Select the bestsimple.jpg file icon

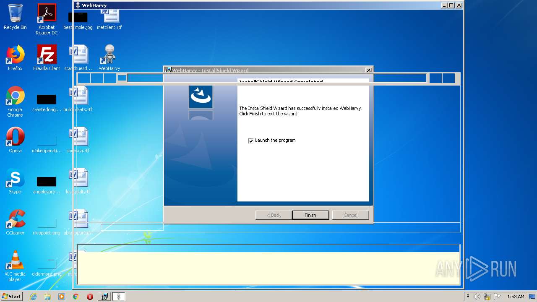(x=78, y=21)
